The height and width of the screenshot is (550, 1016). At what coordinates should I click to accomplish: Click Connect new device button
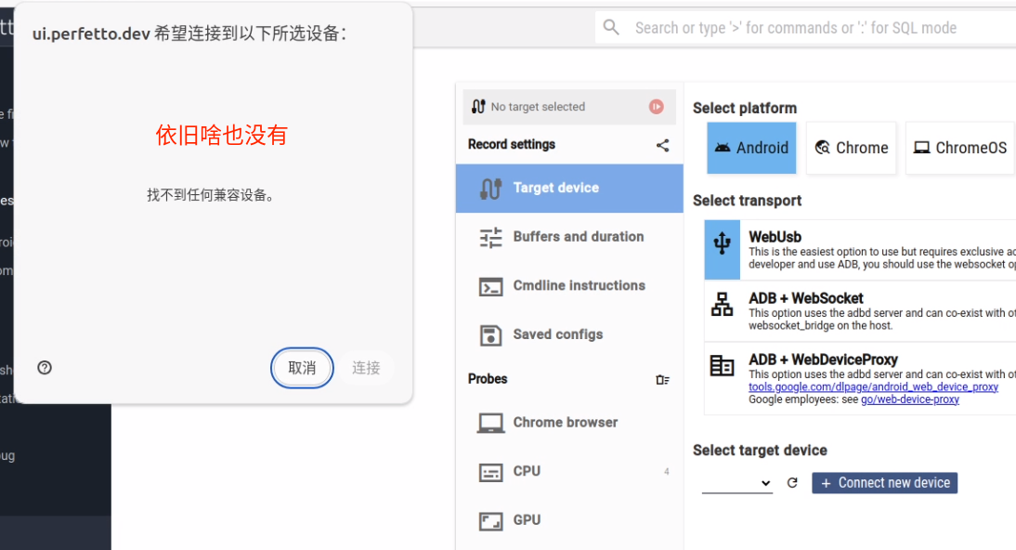884,483
